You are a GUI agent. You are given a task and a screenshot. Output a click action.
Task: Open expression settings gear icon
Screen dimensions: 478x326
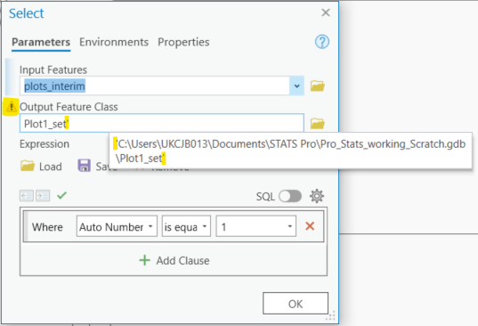point(317,196)
